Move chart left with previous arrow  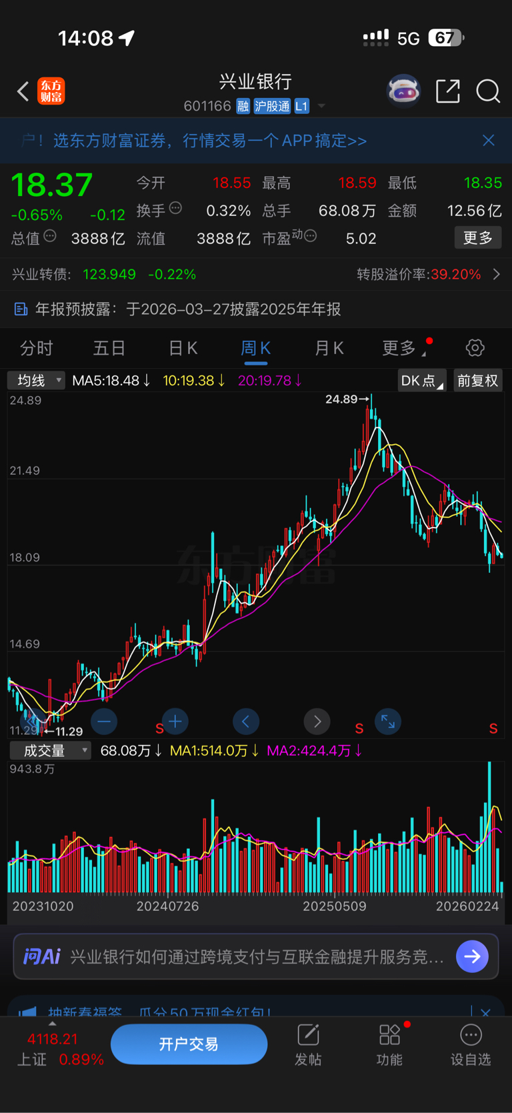pos(246,722)
